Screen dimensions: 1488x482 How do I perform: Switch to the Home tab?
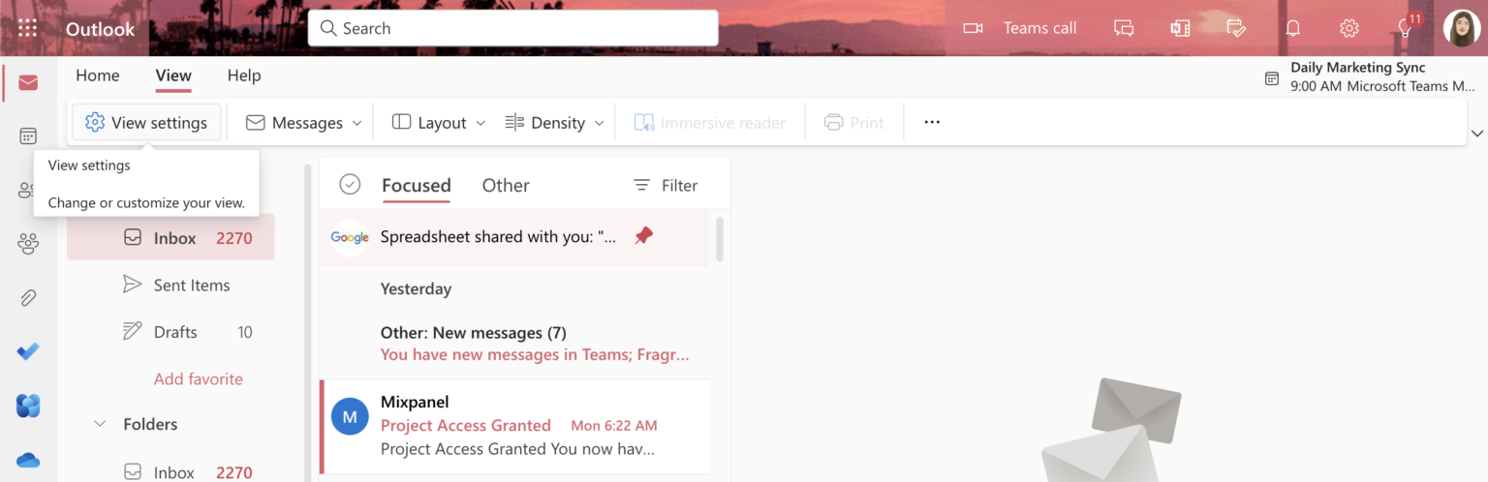coord(98,75)
